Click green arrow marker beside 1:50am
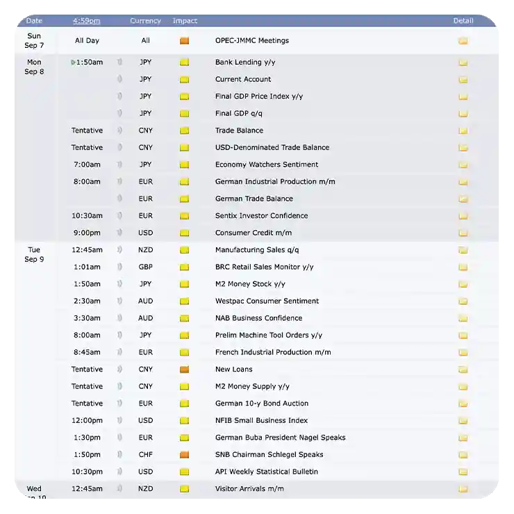The image size is (514, 514). tap(73, 63)
